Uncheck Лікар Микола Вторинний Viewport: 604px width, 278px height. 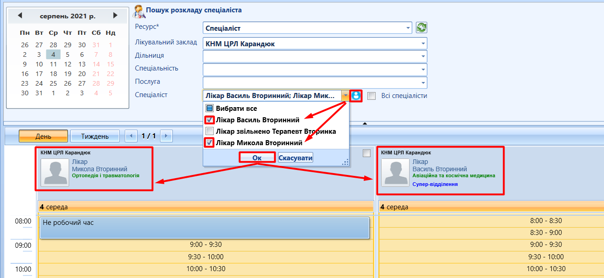pos(209,143)
